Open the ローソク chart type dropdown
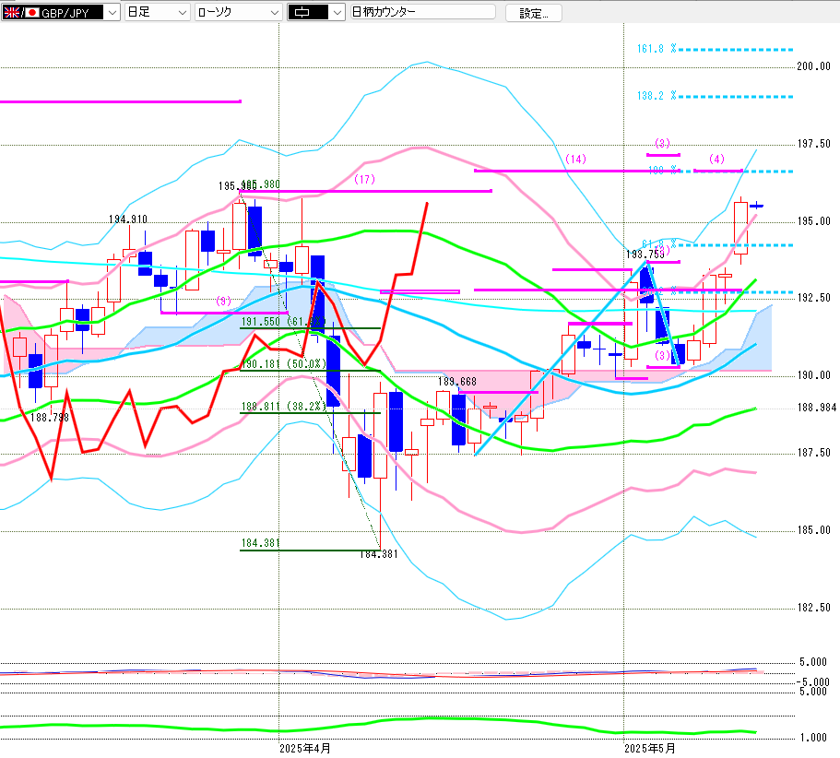This screenshot has width=840, height=758. pyautogui.click(x=238, y=12)
